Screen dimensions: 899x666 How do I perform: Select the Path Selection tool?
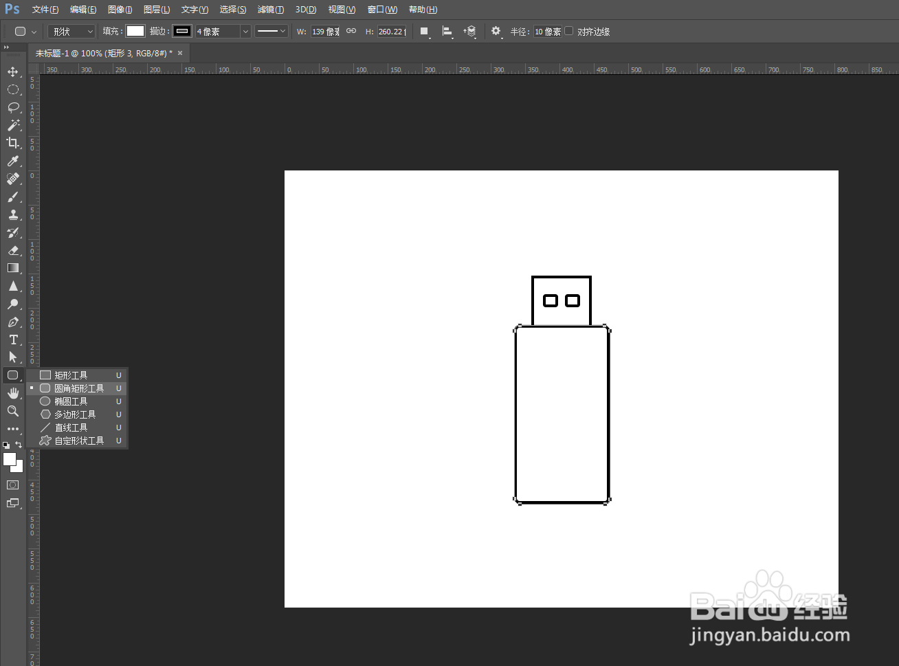click(x=13, y=357)
